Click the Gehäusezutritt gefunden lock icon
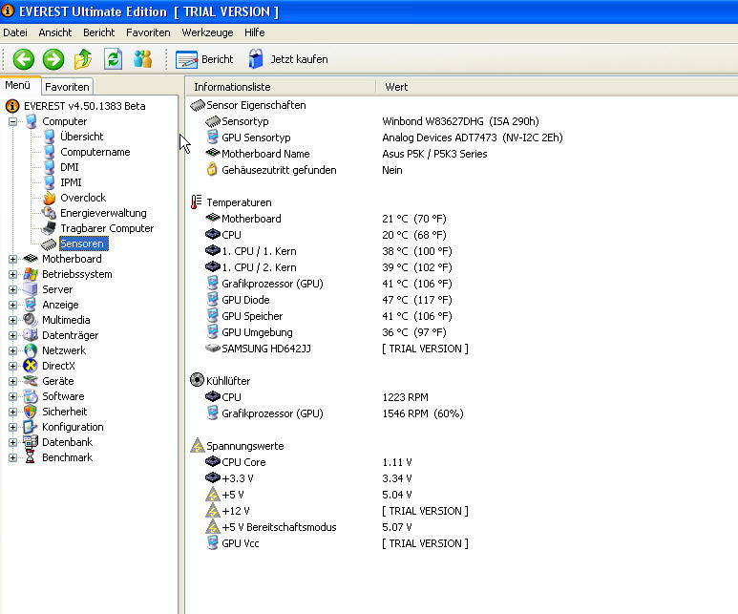Screen dimensions: 738x614 pyautogui.click(x=212, y=170)
